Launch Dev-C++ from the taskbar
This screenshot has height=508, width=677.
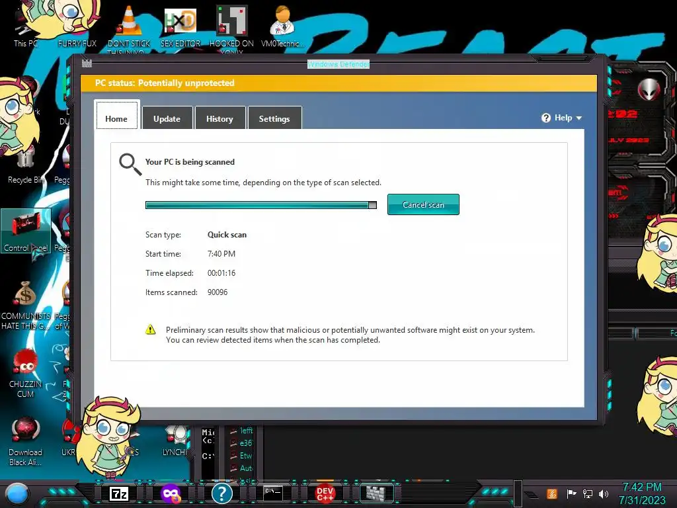coord(325,493)
